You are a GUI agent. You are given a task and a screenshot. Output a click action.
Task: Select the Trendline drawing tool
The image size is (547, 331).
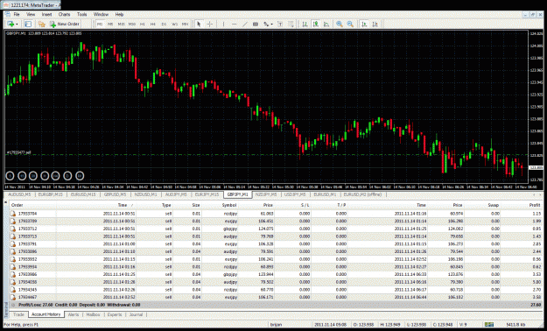click(245, 25)
